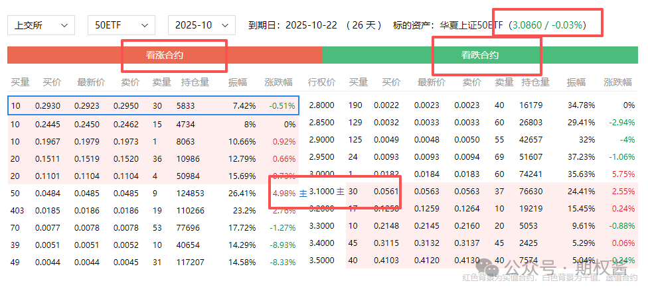Select strike price 3.4000
Image resolution: width=648 pixels, height=293 pixels.
pos(321,243)
